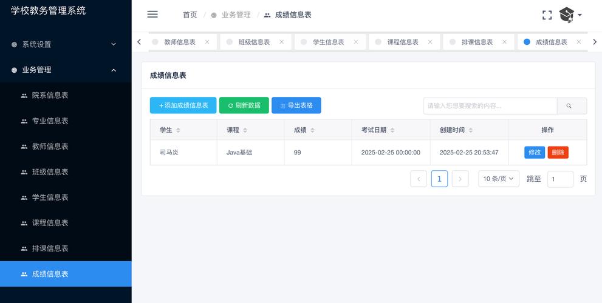Close the 课程信息表 tab
This screenshot has height=303, width=602.
tap(430, 42)
